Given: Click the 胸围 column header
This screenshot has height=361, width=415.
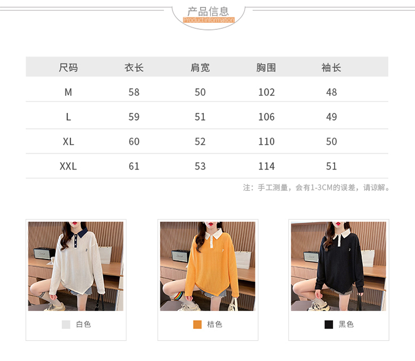Looking at the screenshot, I should click(x=266, y=68).
